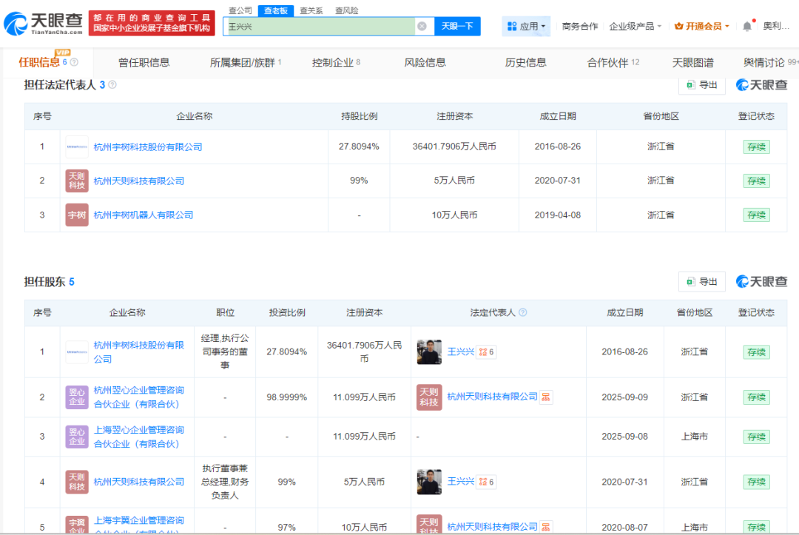
Task: Open the 杭州宇树机器人有限公司 company link
Action: [x=144, y=215]
